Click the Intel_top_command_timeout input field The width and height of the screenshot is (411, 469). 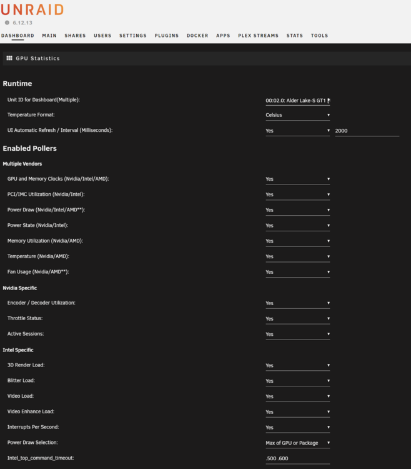[x=298, y=459]
